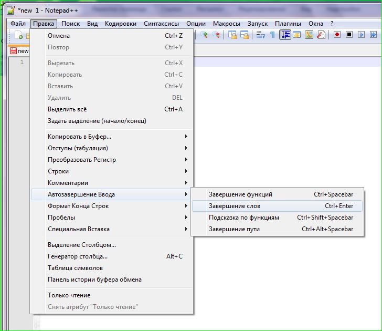Open the Поиск menu
The image size is (382, 331).
(71, 24)
